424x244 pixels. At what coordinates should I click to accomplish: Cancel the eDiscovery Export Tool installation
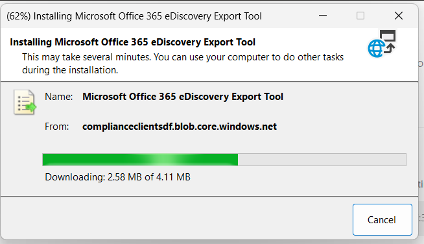[x=382, y=219]
